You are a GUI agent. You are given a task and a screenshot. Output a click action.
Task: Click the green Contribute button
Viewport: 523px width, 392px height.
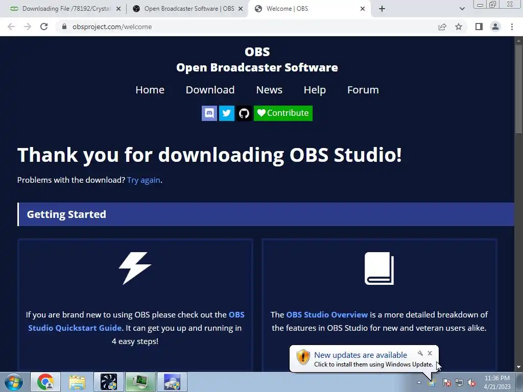pyautogui.click(x=283, y=113)
